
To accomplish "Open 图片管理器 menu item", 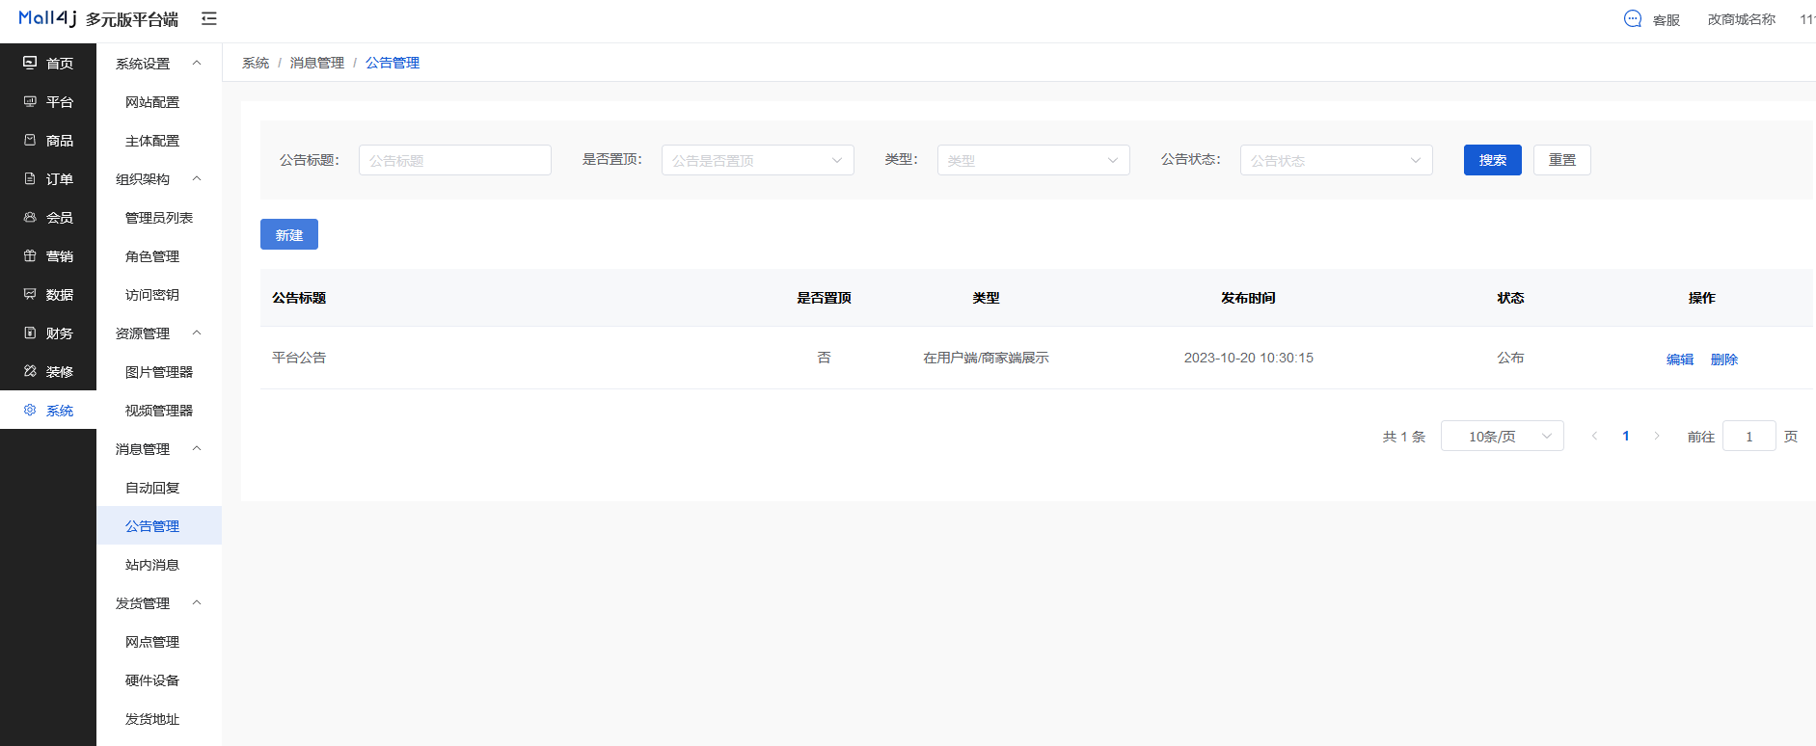I will (x=159, y=371).
